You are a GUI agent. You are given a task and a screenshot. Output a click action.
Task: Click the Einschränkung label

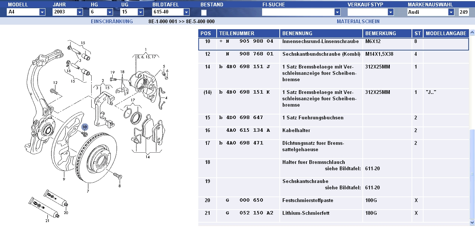coord(112,21)
